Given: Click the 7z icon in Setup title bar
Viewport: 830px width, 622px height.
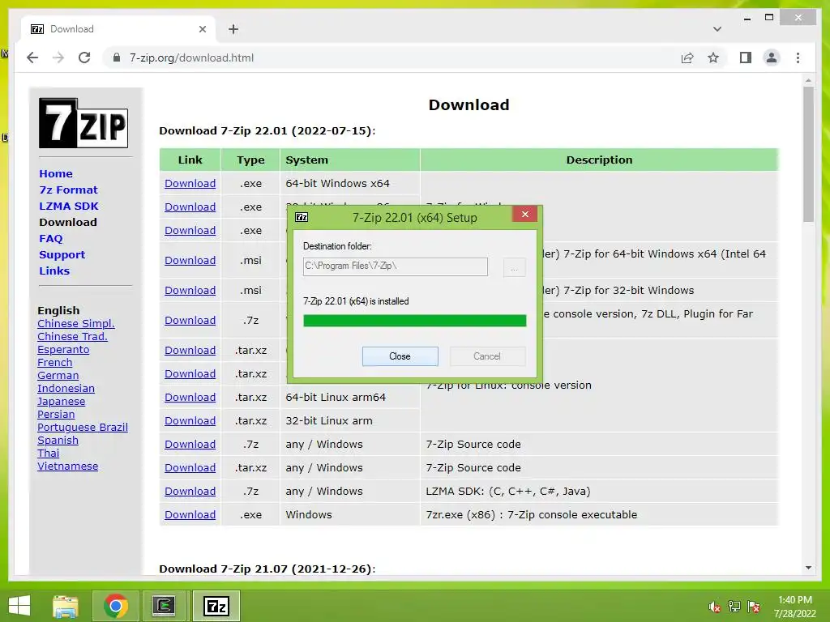Looking at the screenshot, I should pyautogui.click(x=302, y=217).
